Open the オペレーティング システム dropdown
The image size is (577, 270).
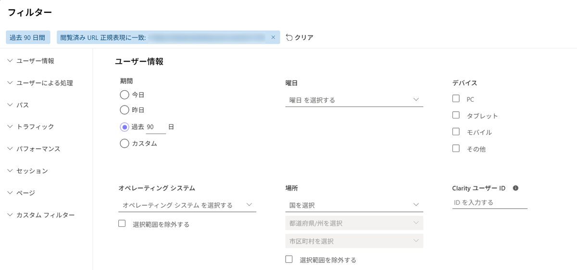coord(187,205)
